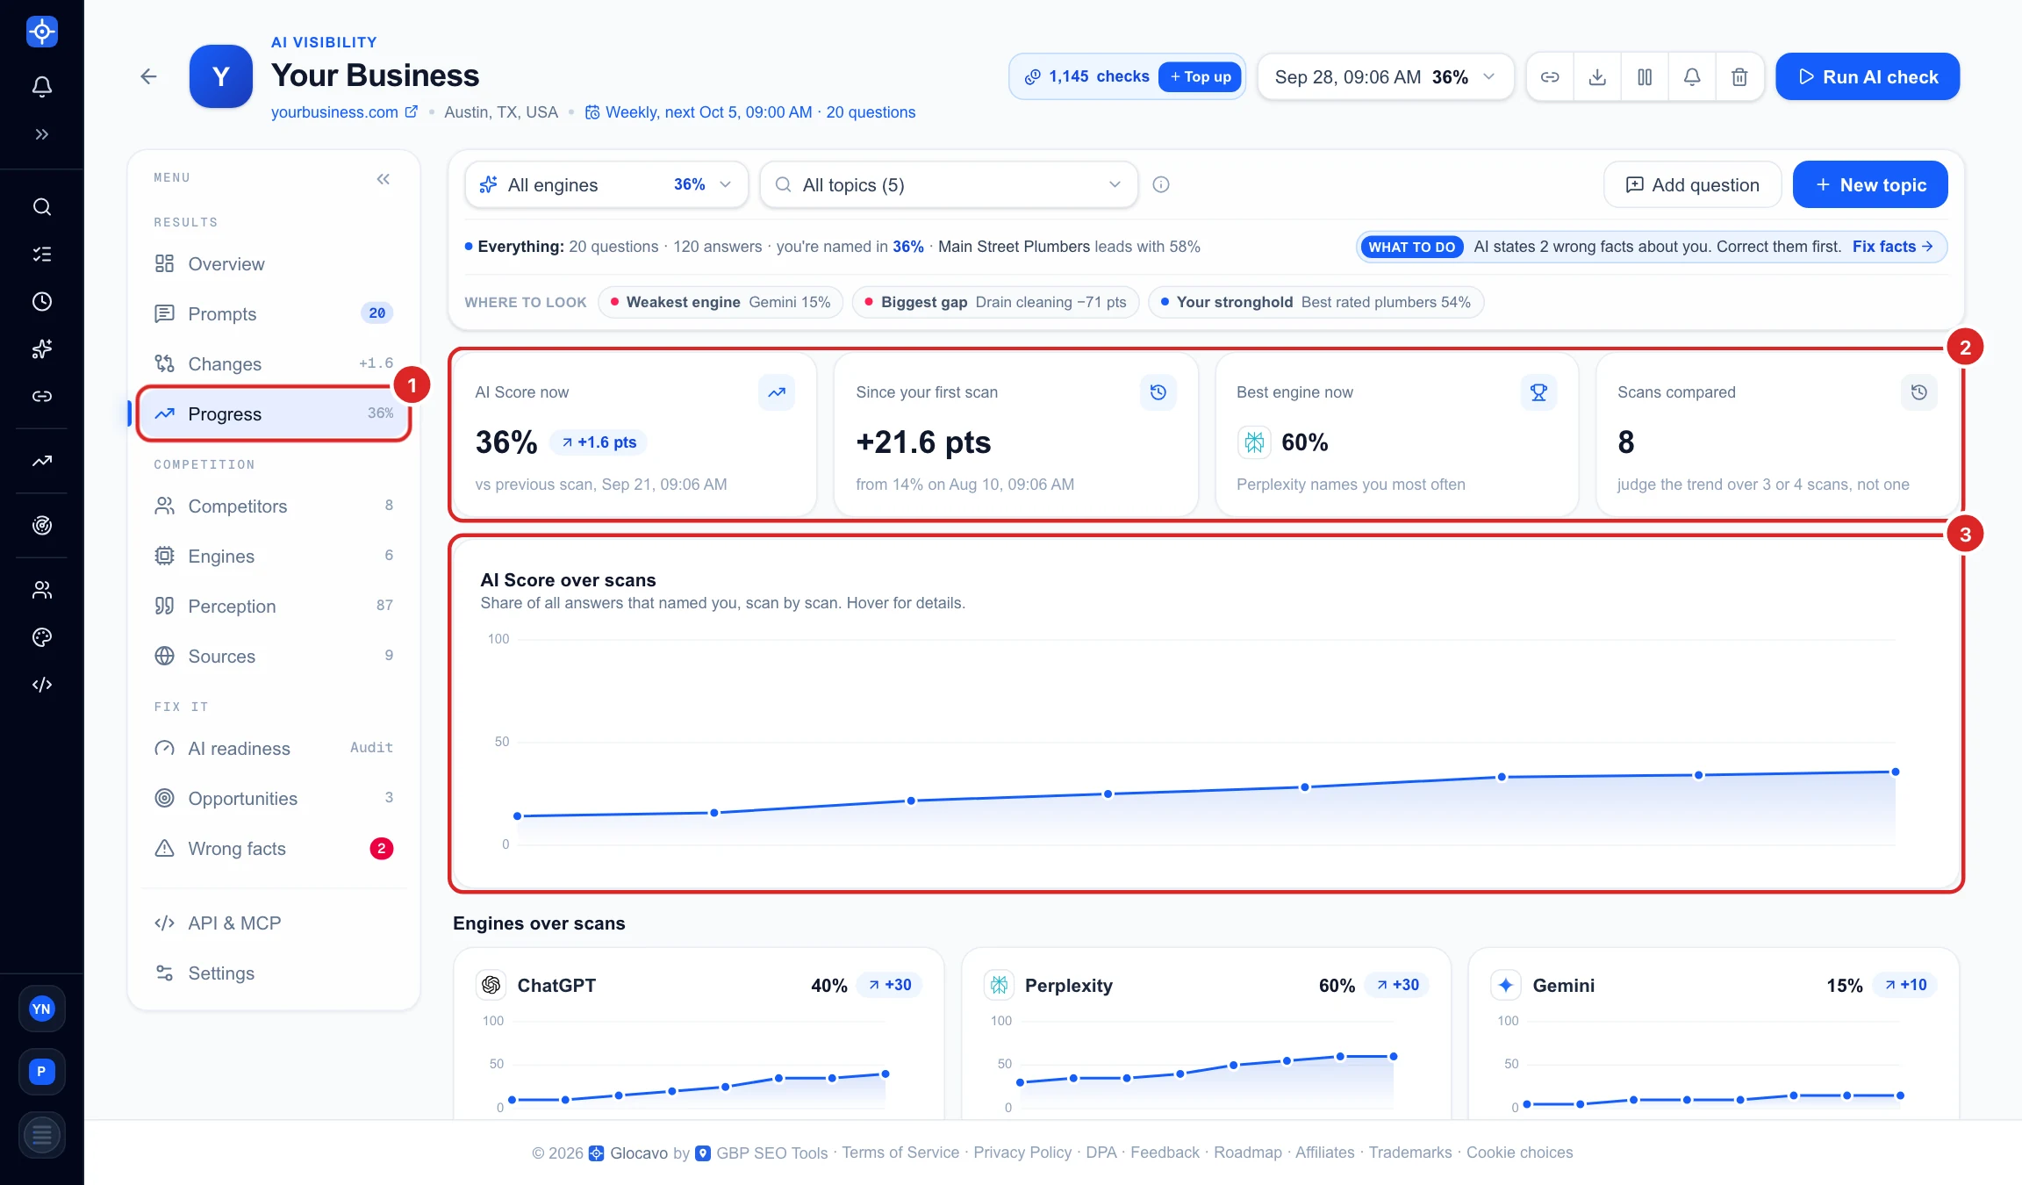
Task: Open the search icon in left sidebar
Action: [x=41, y=207]
